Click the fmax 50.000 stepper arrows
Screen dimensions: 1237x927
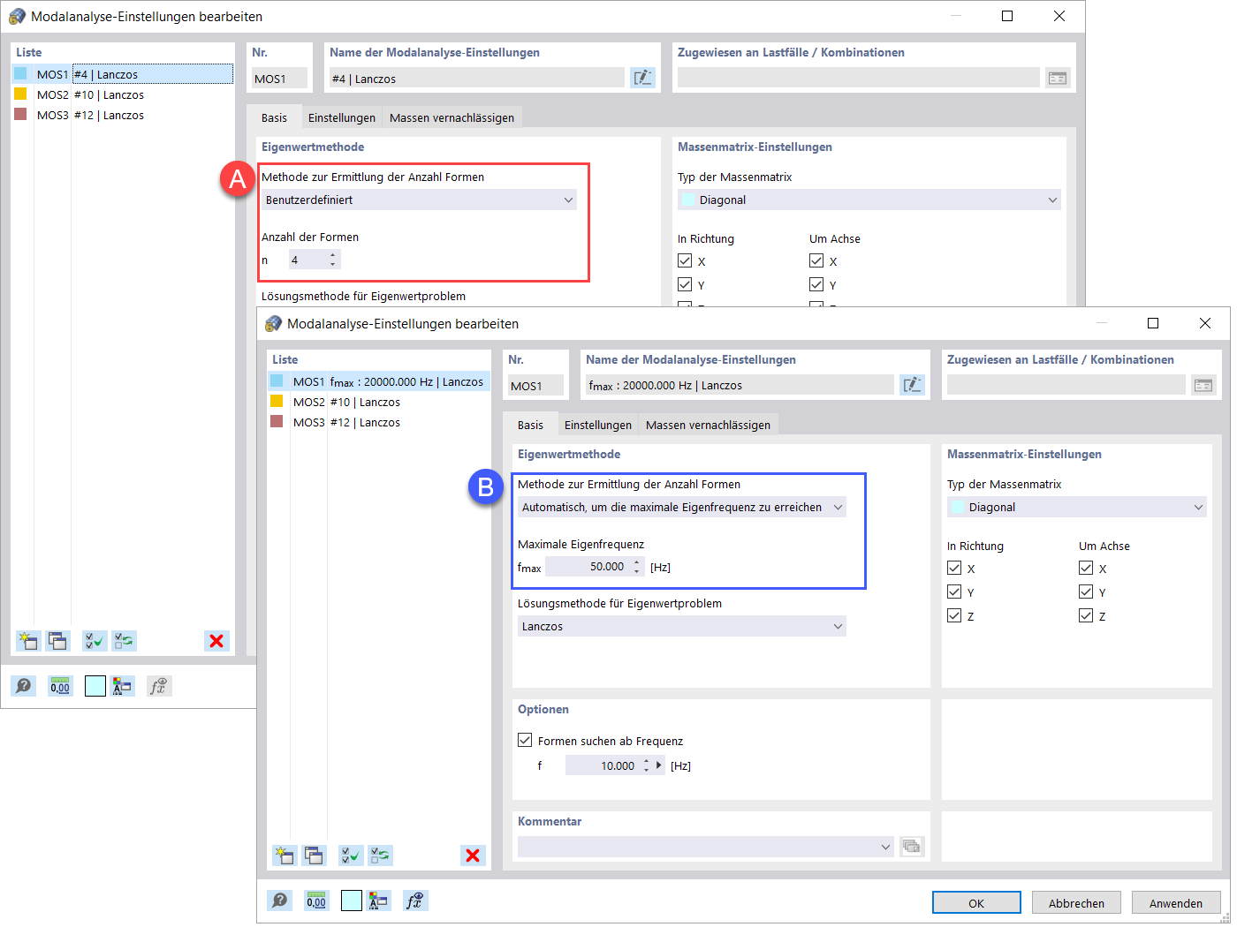(x=636, y=567)
